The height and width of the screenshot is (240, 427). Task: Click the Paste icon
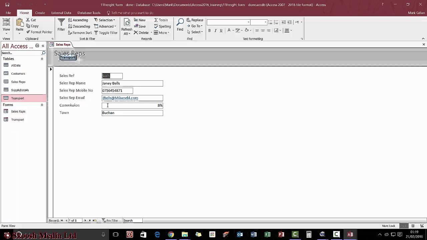pyautogui.click(x=19, y=26)
